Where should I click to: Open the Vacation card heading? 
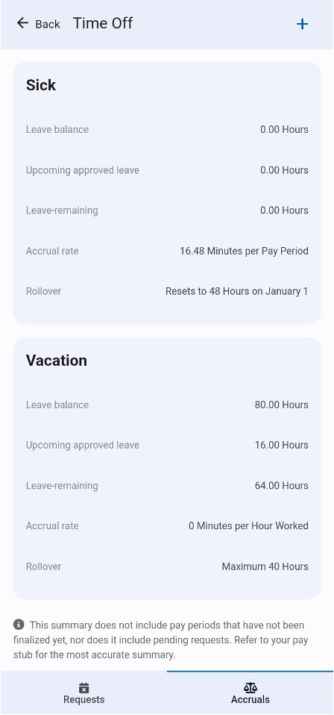[57, 360]
